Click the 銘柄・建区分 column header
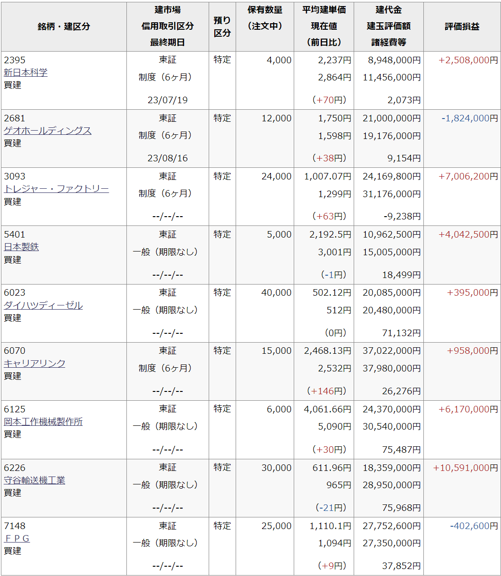The height and width of the screenshot is (576, 501). point(64,26)
